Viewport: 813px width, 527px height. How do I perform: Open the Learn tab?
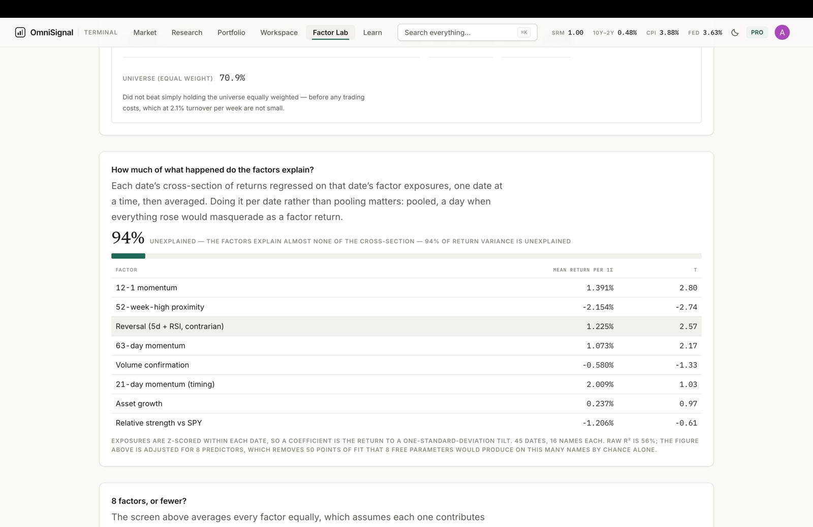pos(372,32)
